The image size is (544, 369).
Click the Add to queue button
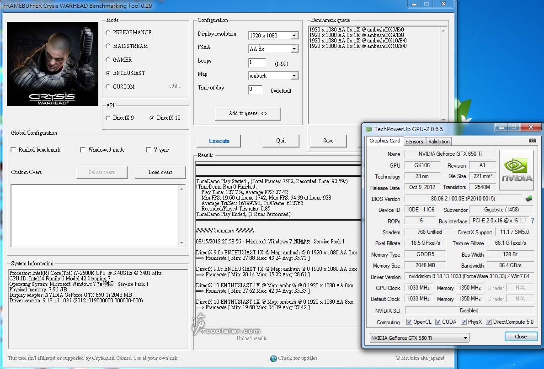click(x=248, y=113)
